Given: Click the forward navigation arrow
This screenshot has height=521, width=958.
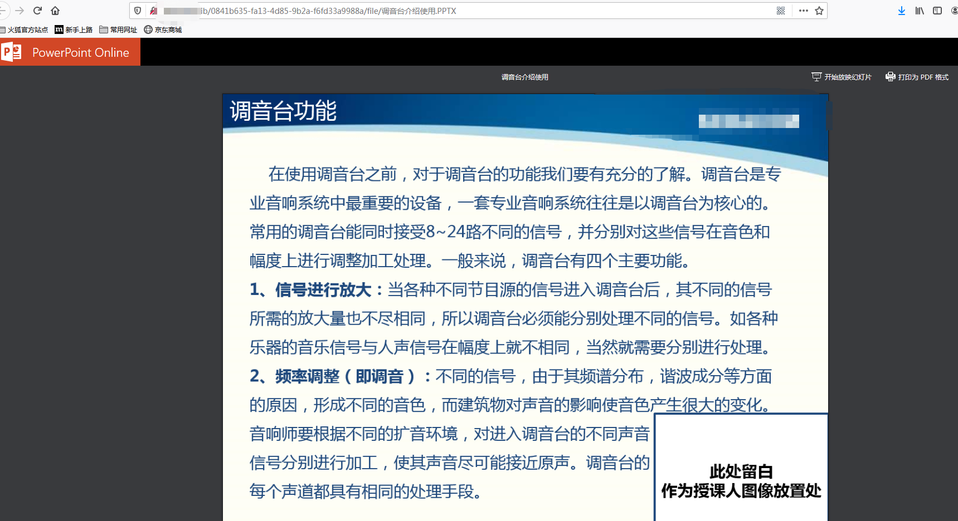Looking at the screenshot, I should point(20,11).
